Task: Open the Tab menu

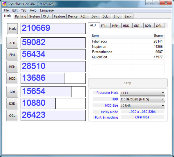Action: (24, 10)
